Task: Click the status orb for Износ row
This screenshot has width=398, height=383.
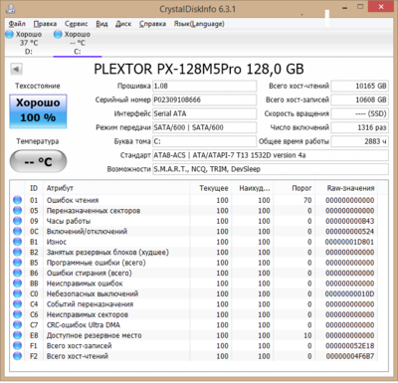Action: tap(17, 242)
